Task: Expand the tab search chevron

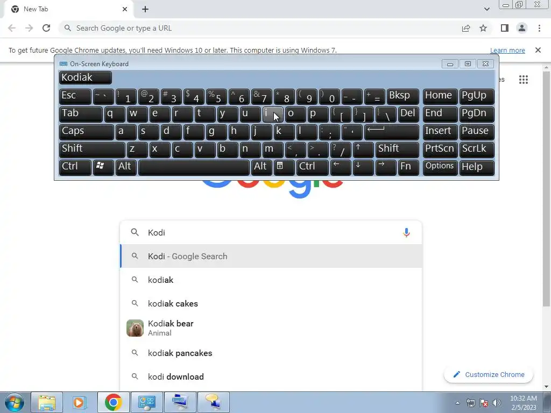Action: pyautogui.click(x=486, y=9)
